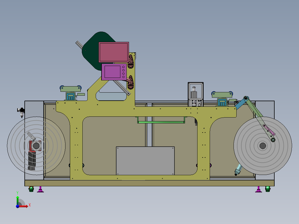Select the right green caster wheel

click(268, 189)
